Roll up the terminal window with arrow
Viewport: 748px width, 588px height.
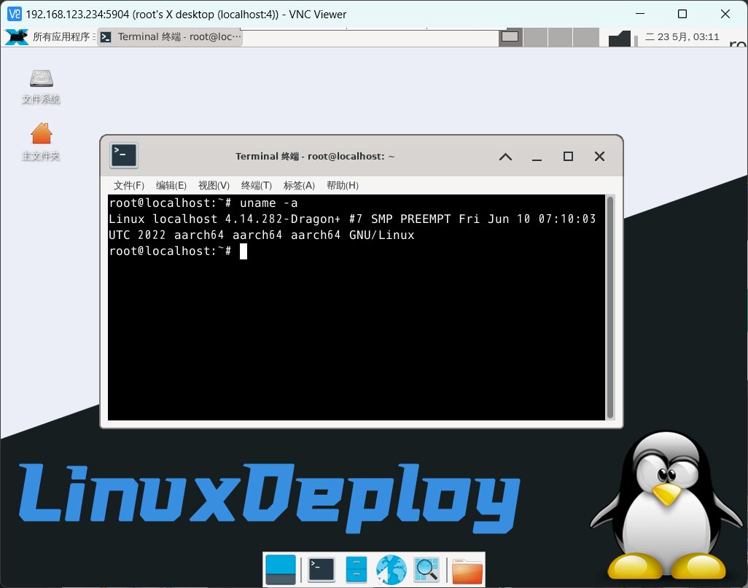point(505,157)
